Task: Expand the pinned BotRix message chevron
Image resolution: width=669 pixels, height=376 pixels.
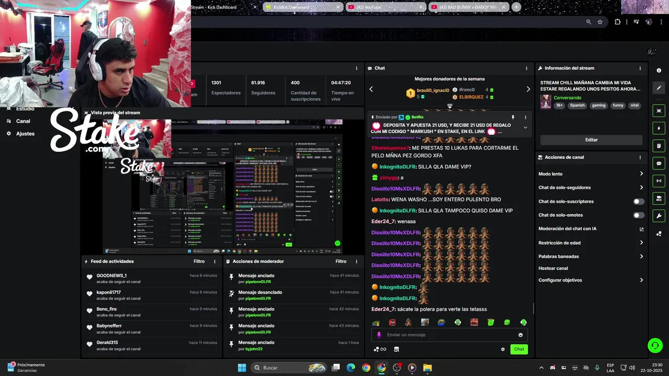Action: pos(525,127)
